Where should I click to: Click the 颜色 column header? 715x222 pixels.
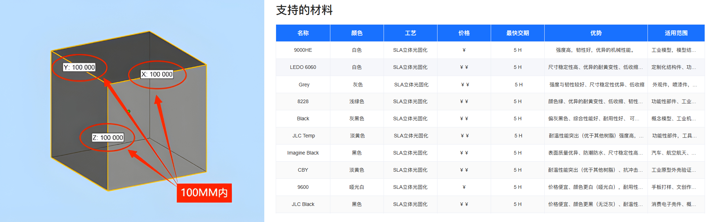(x=356, y=33)
